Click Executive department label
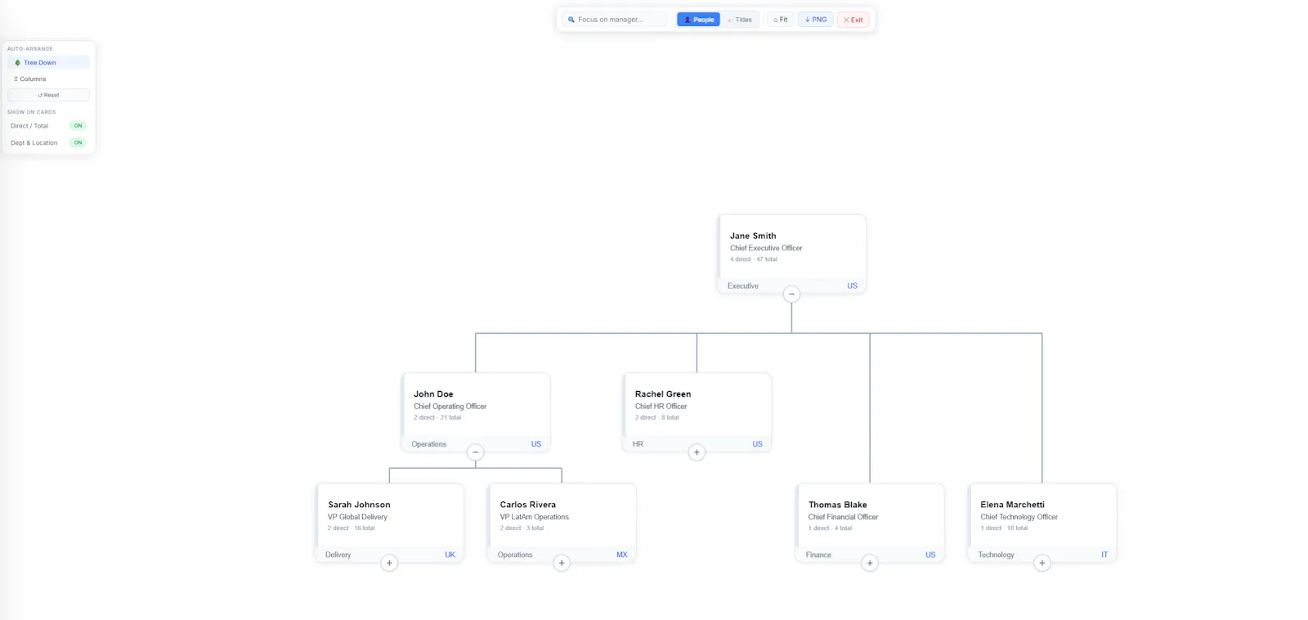The width and height of the screenshot is (1308, 620). [743, 286]
